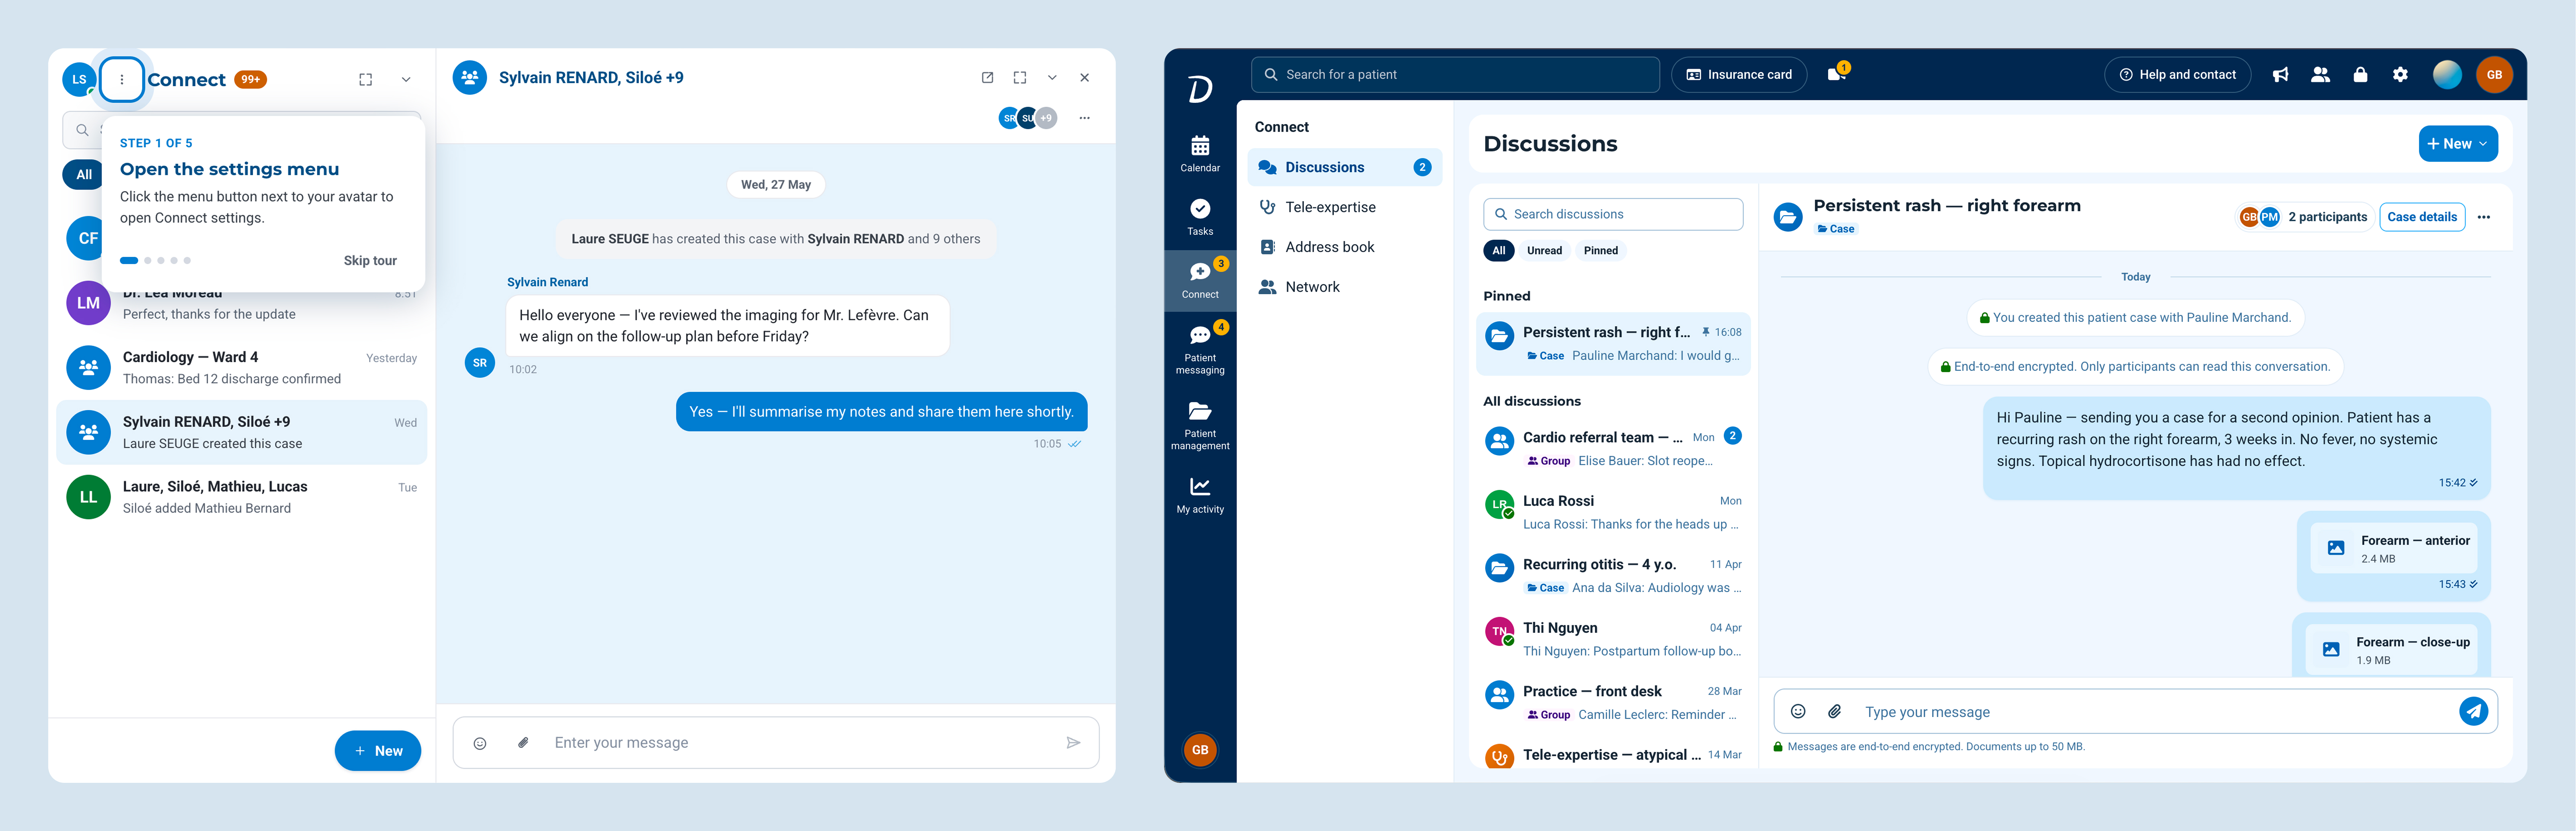Select the All filter chip in Discussions
Image resolution: width=2576 pixels, height=831 pixels.
pos(1498,251)
